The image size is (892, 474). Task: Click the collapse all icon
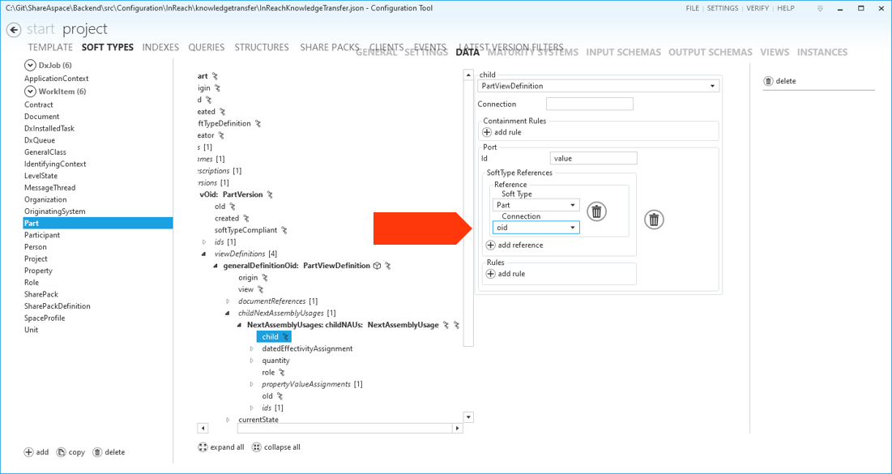point(257,447)
